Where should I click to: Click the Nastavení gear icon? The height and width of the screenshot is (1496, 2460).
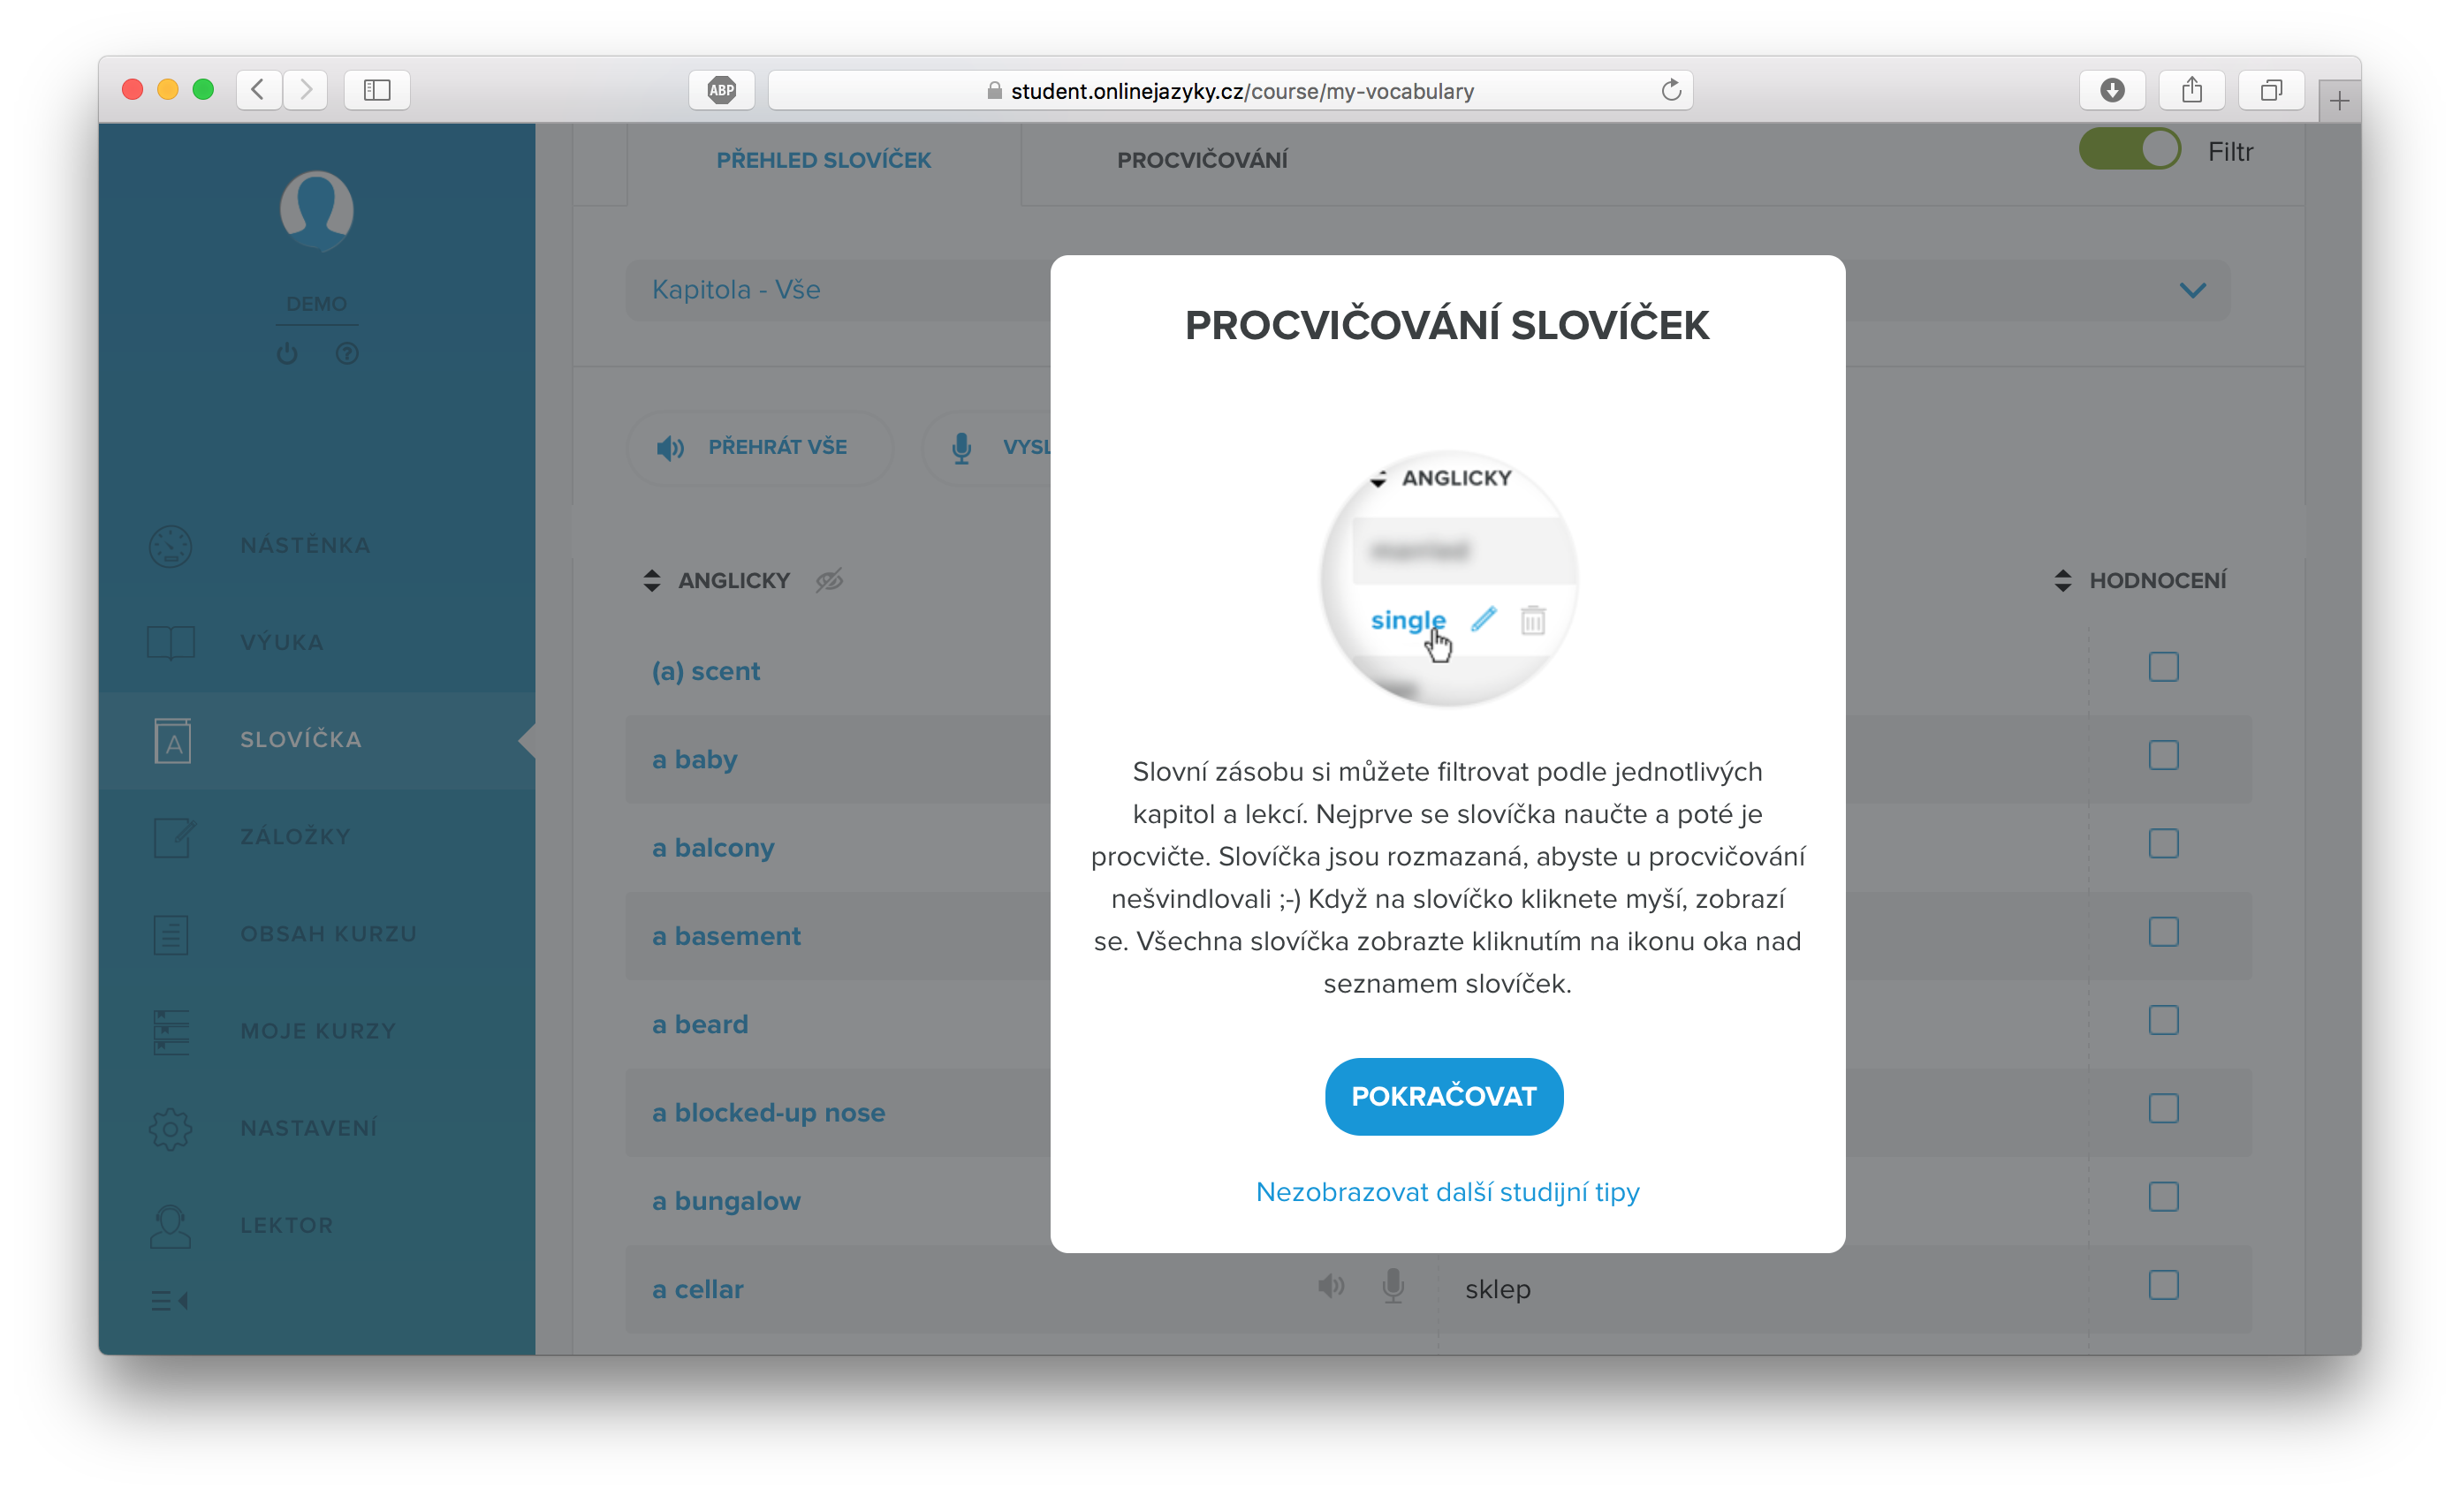point(171,1128)
